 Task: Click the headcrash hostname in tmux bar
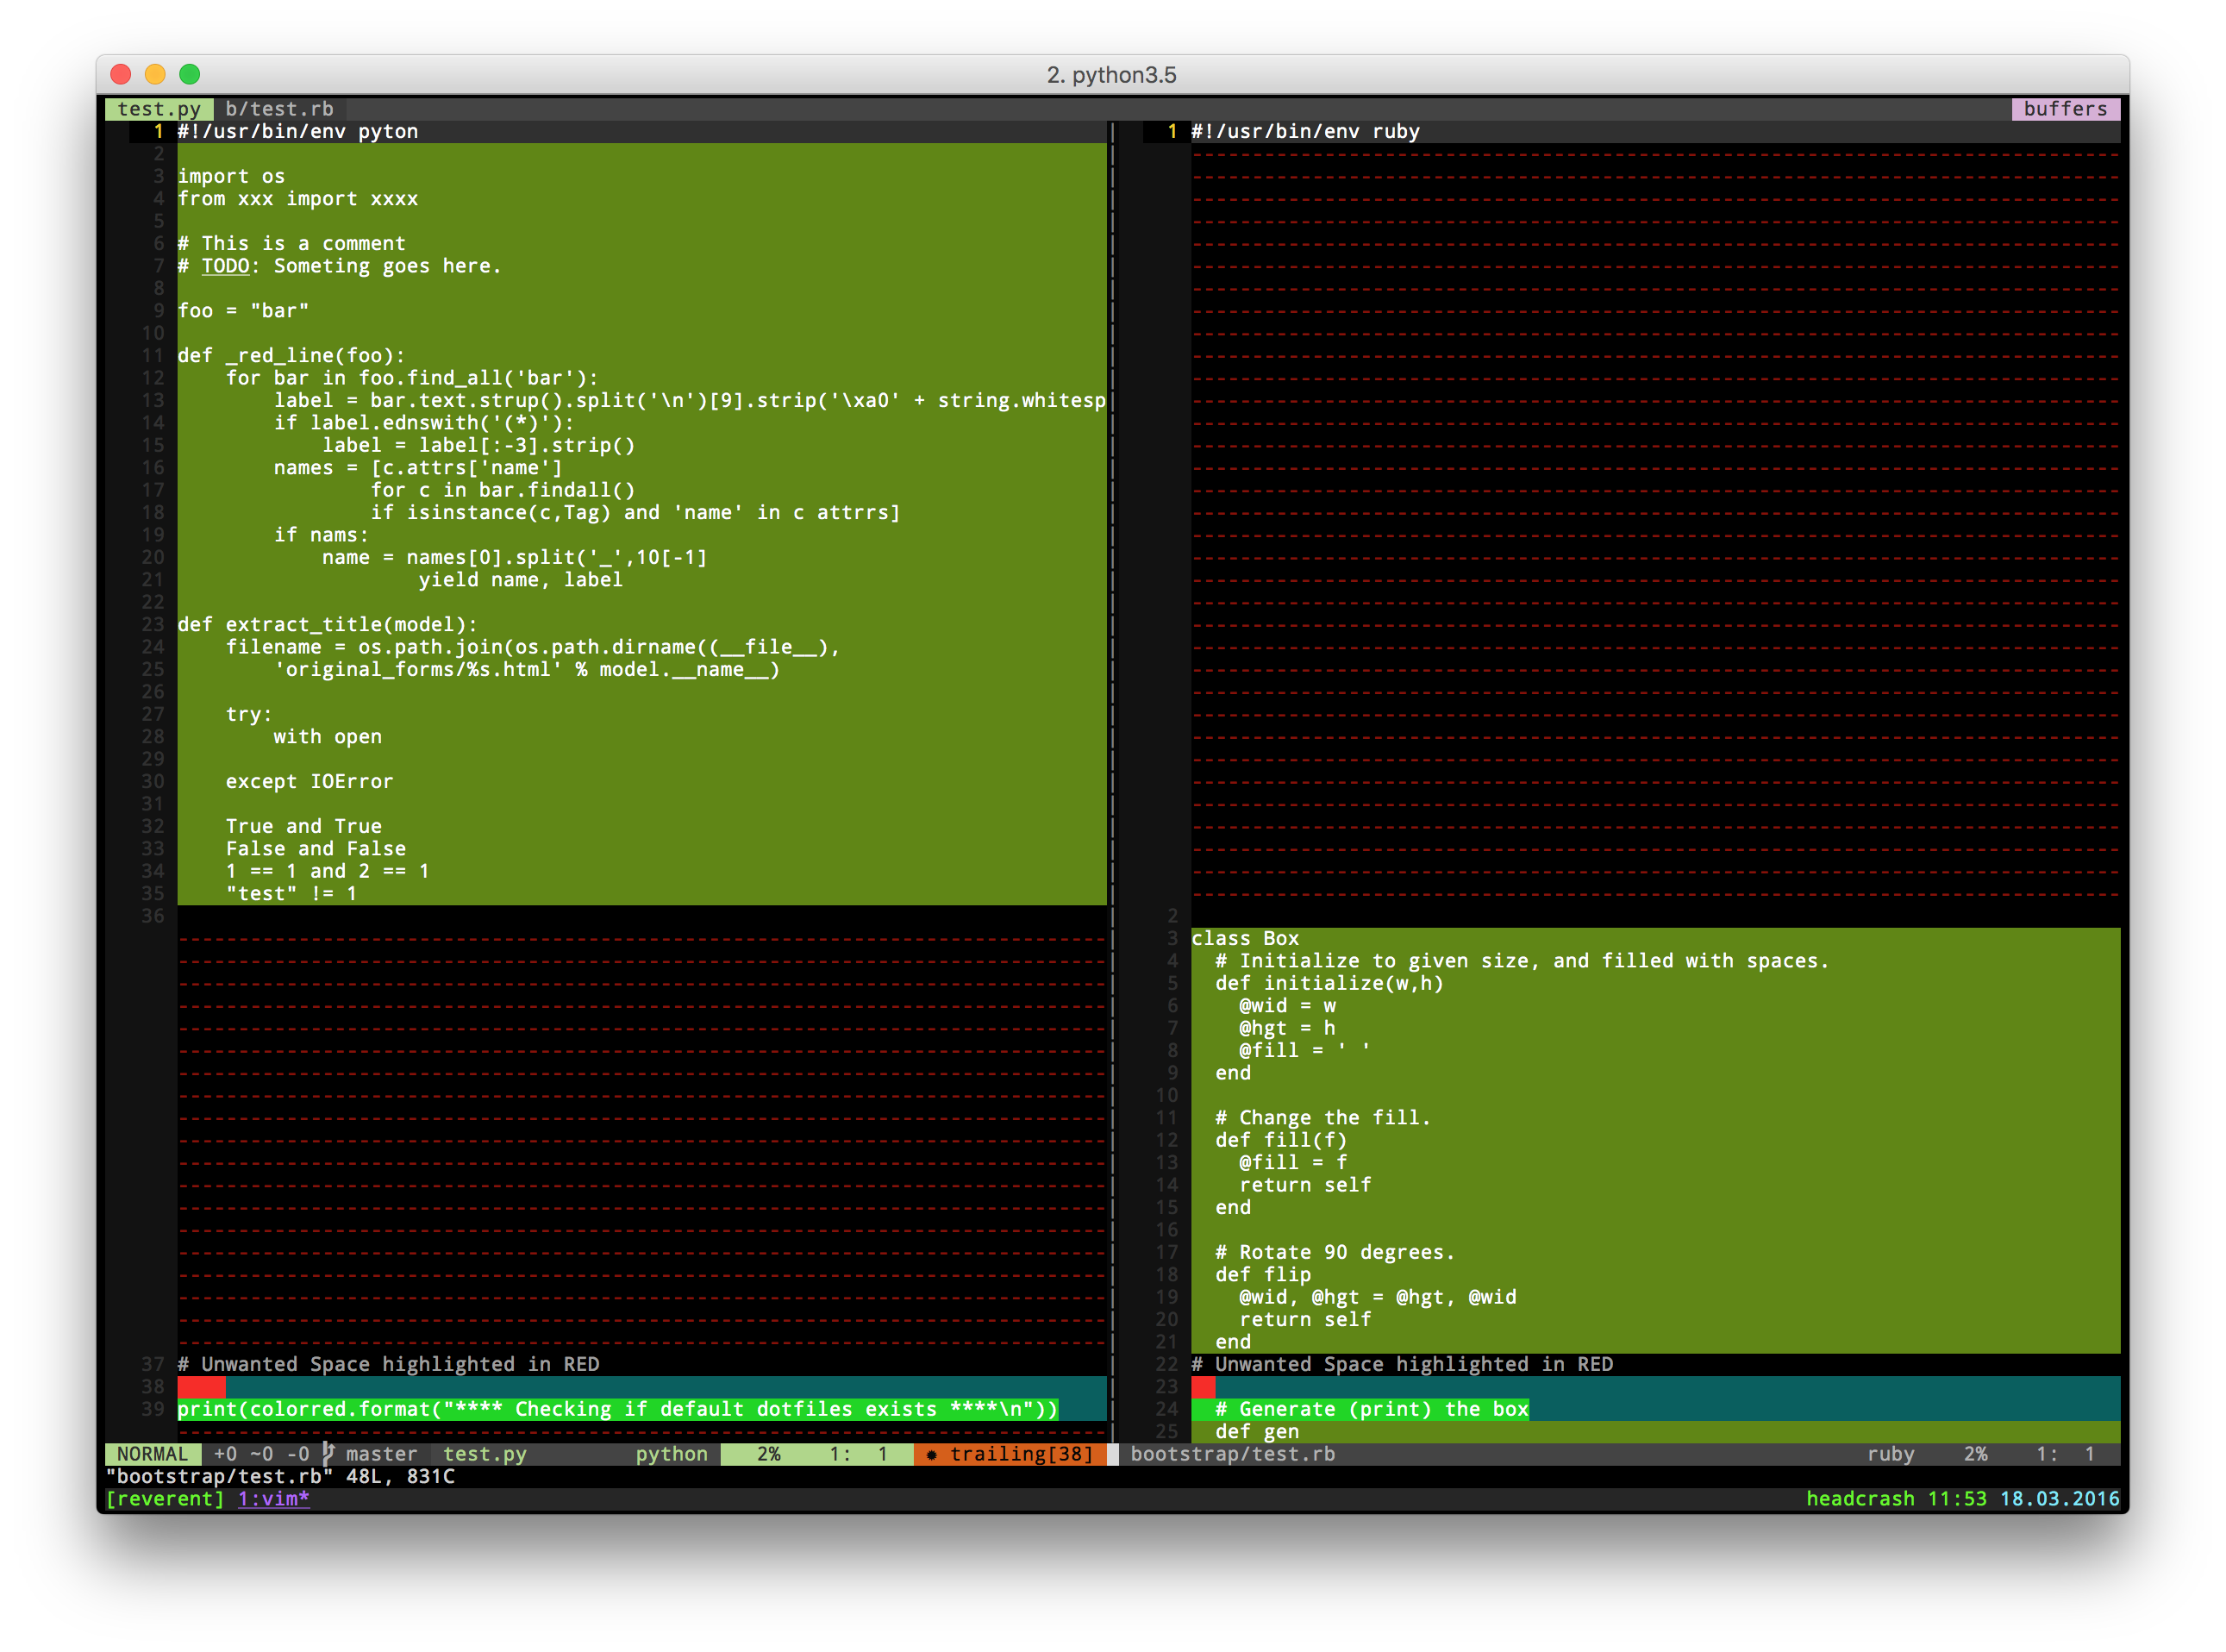pyautogui.click(x=1860, y=1499)
